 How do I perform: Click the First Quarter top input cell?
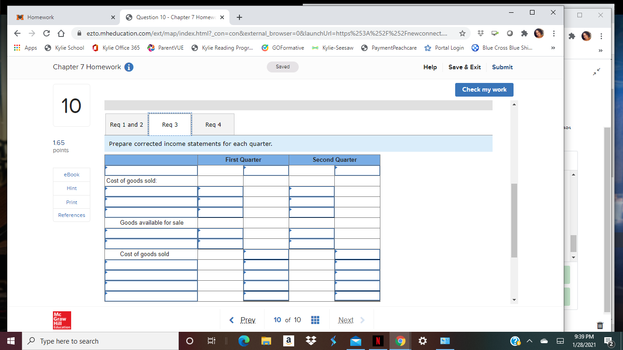266,170
